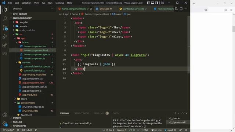The width and height of the screenshot is (235, 132).
Task: Maximize the terminal panel with chevron
Action: pos(182,113)
